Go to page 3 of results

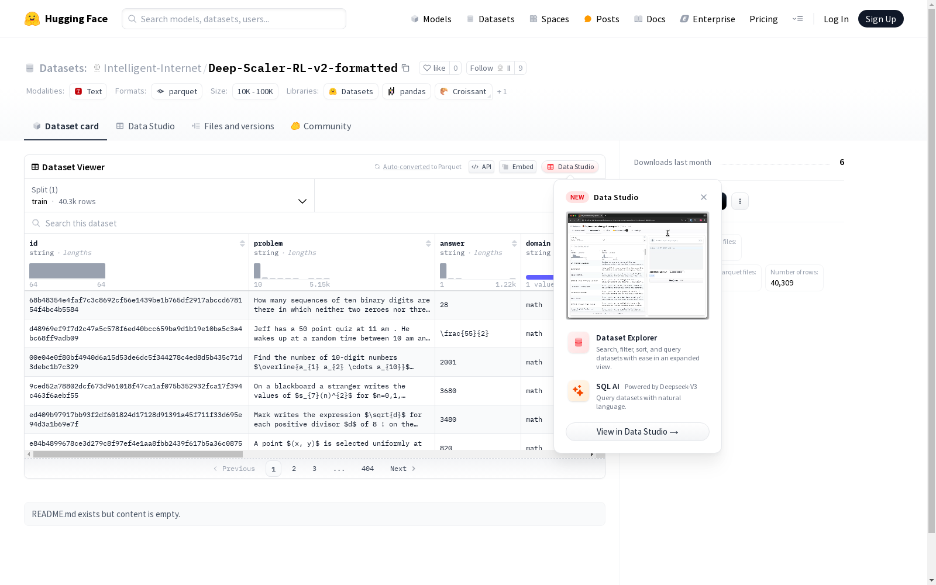click(314, 469)
